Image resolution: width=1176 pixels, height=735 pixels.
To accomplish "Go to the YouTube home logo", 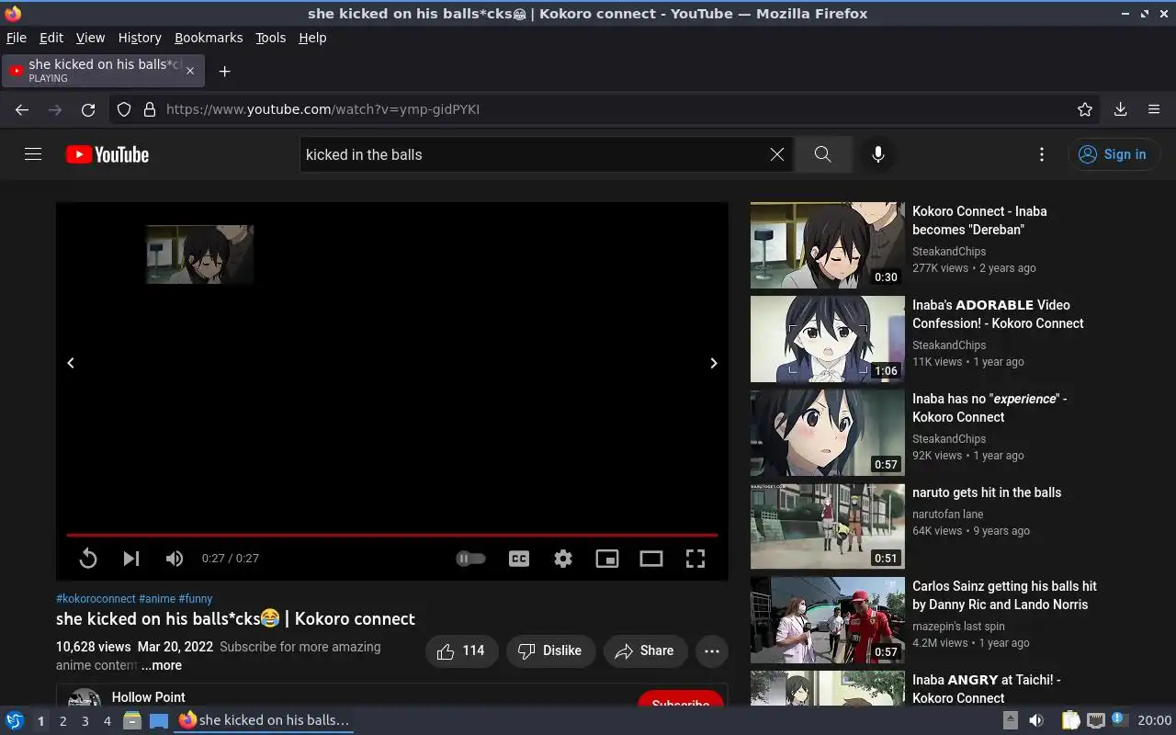I will [107, 154].
